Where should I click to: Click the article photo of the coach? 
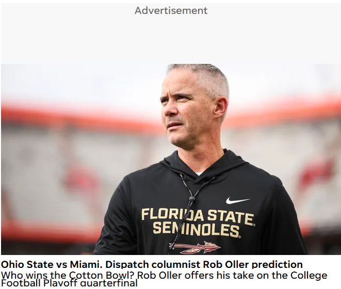point(170,159)
